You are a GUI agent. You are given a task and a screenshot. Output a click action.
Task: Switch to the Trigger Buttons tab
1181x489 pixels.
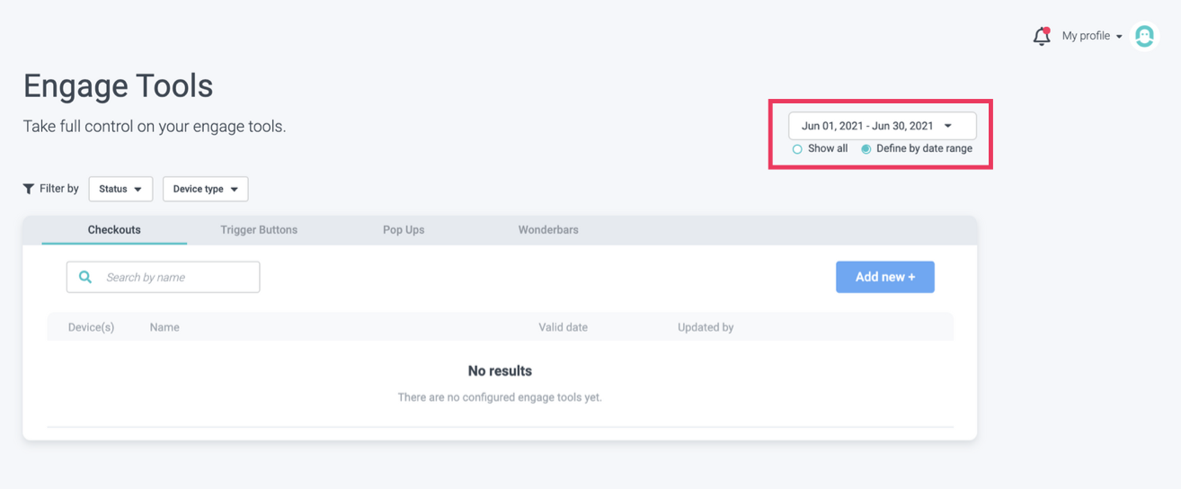259,230
